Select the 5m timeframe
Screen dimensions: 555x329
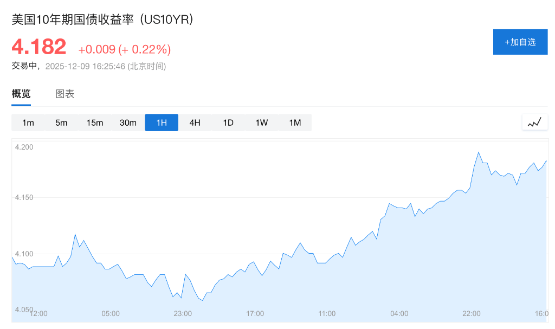point(61,122)
